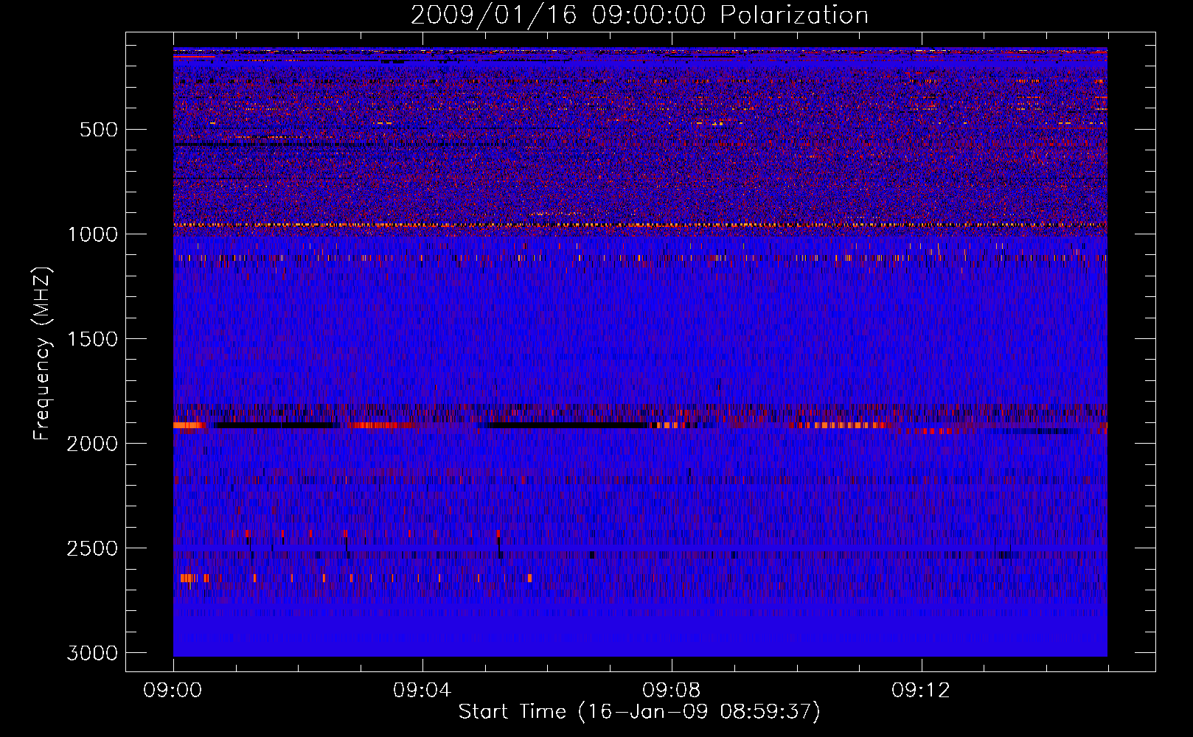The image size is (1193, 737).
Task: Click the orange burst near 2650 MHz at 09:00
Action: click(x=189, y=578)
